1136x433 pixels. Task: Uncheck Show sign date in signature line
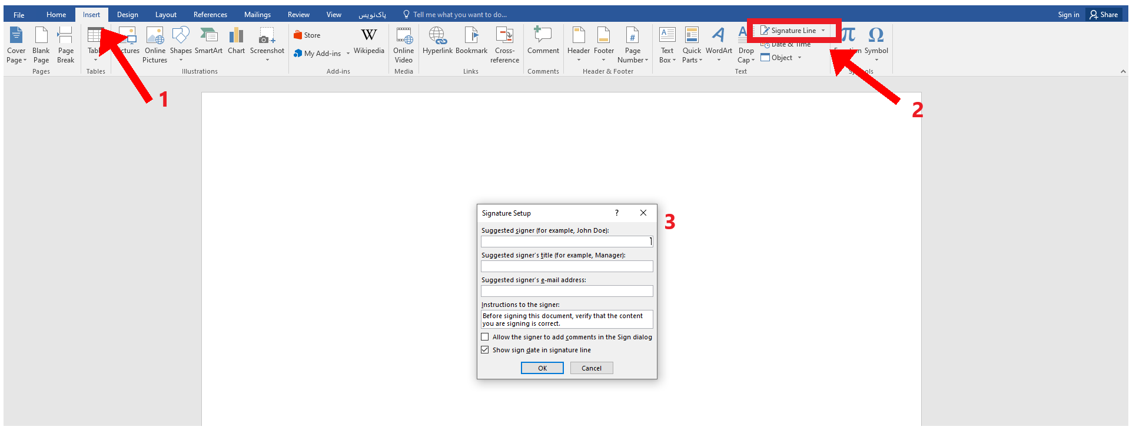click(485, 350)
